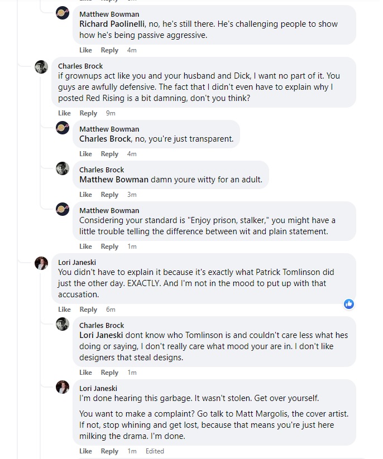
Task: Click Charles Brock's avatar beside 'if grownups' comment
Action: tap(41, 66)
